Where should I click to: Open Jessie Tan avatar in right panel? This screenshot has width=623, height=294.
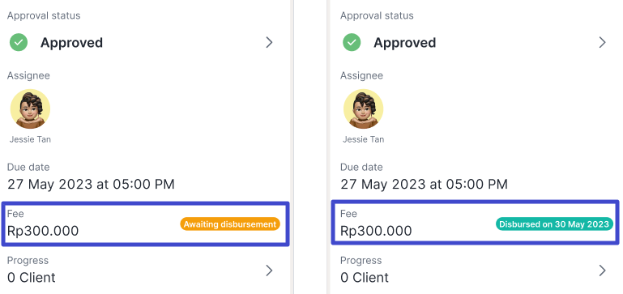pyautogui.click(x=363, y=109)
